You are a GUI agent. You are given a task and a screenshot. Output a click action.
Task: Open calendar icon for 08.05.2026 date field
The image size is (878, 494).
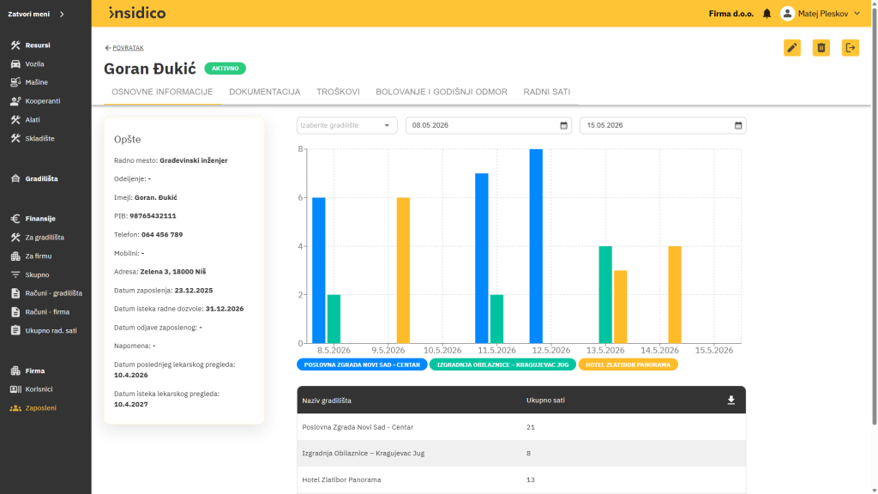point(563,125)
